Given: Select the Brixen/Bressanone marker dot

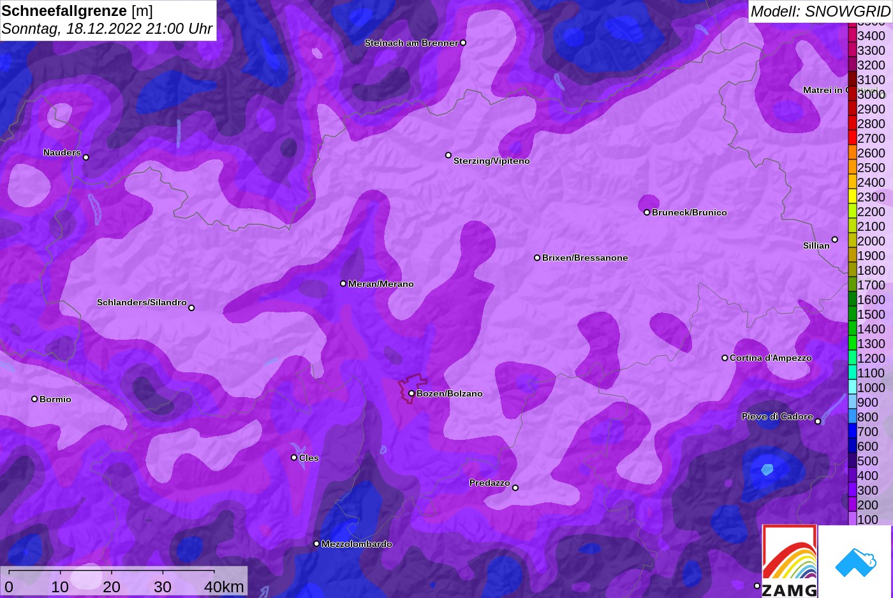Looking at the screenshot, I should pyautogui.click(x=537, y=258).
